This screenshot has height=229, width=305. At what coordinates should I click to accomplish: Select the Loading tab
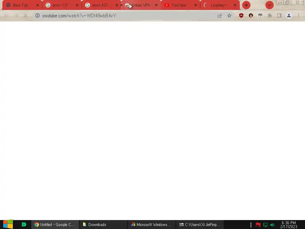pyautogui.click(x=219, y=5)
